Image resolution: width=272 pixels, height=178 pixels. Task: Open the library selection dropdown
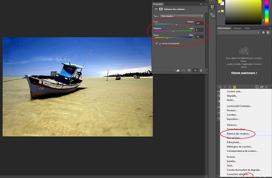(239, 33)
